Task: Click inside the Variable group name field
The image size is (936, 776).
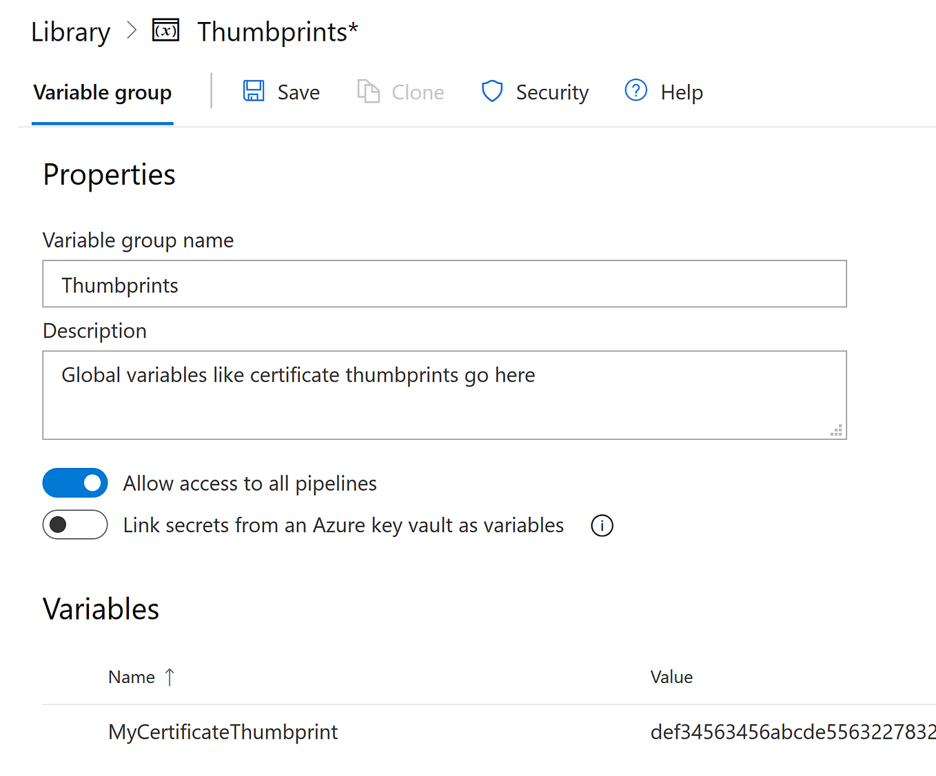Action: 444,283
